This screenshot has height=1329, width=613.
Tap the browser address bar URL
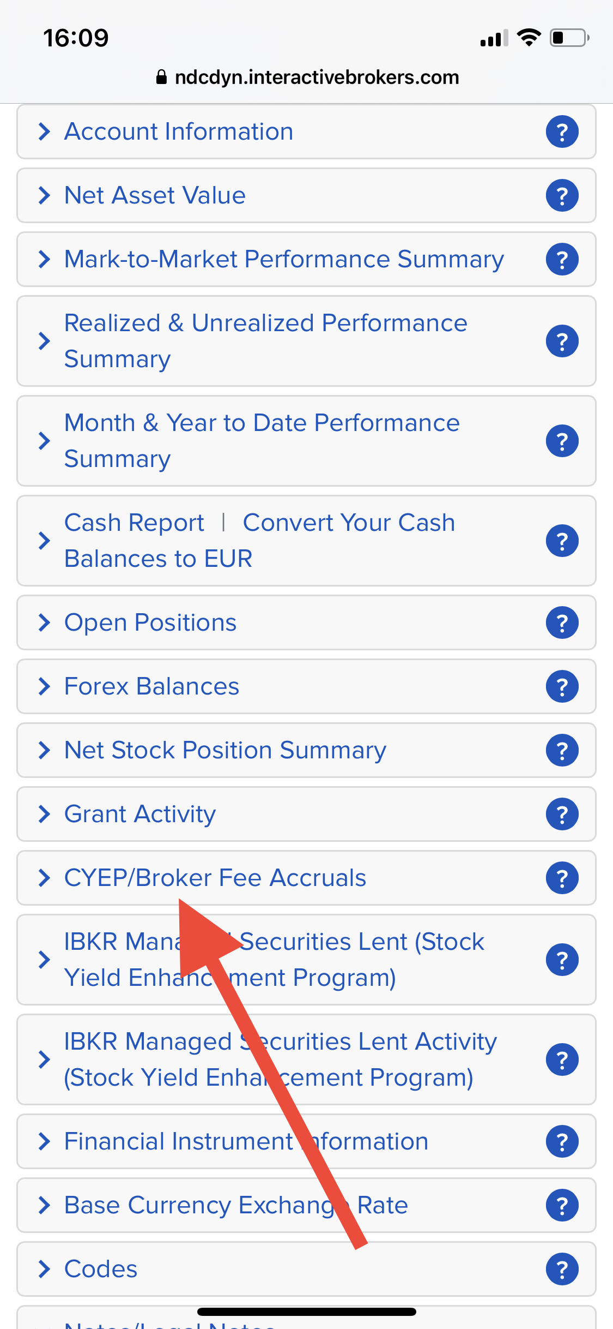316,77
